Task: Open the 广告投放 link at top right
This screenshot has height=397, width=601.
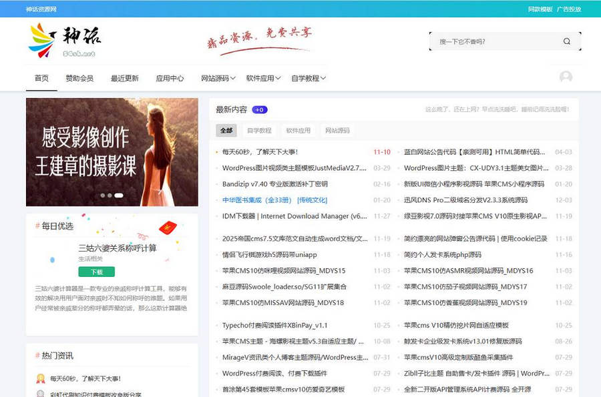Action: pos(568,8)
